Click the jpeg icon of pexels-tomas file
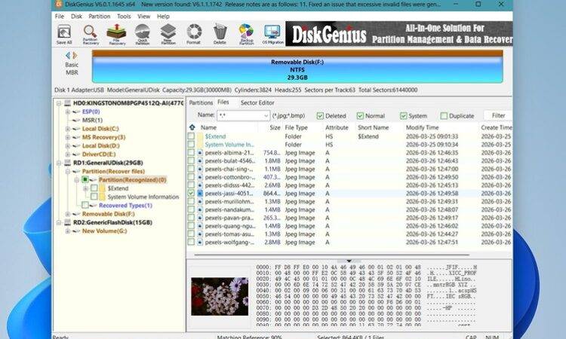 click(x=200, y=234)
